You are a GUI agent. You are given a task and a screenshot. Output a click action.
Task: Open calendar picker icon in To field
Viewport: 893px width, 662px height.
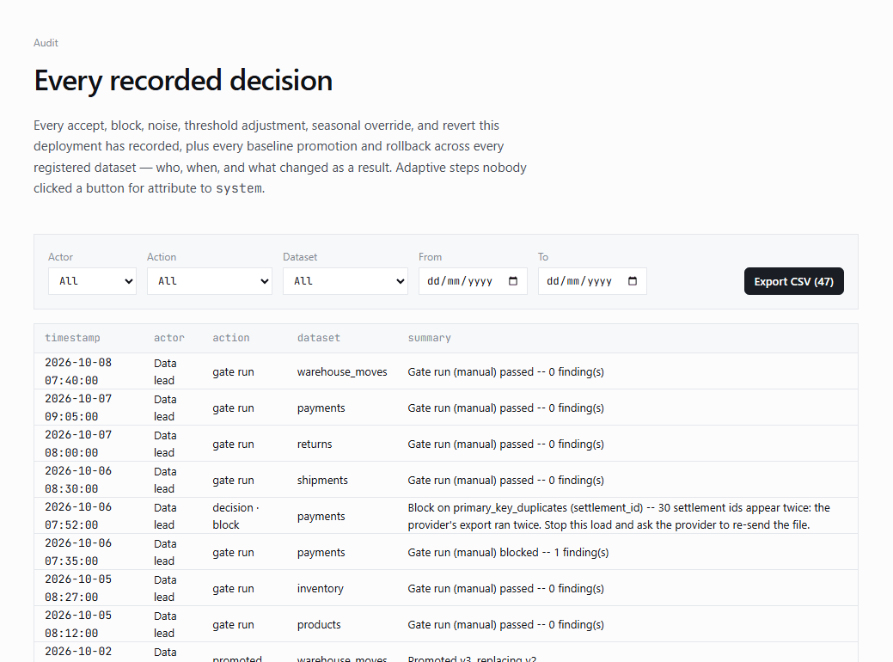pos(633,281)
